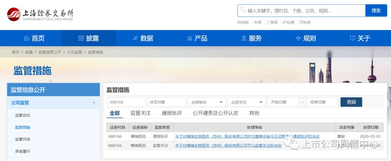Open the 披露 navigation menu
The height and width of the screenshot is (161, 391).
[x=89, y=38]
